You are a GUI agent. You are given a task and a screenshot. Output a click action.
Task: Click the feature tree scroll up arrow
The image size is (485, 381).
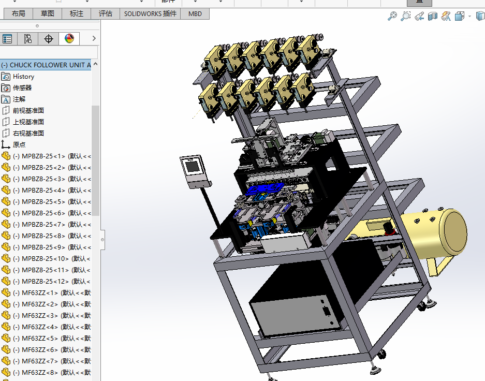coord(96,64)
